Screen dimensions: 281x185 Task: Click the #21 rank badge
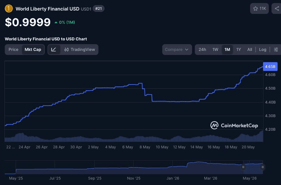[98, 8]
